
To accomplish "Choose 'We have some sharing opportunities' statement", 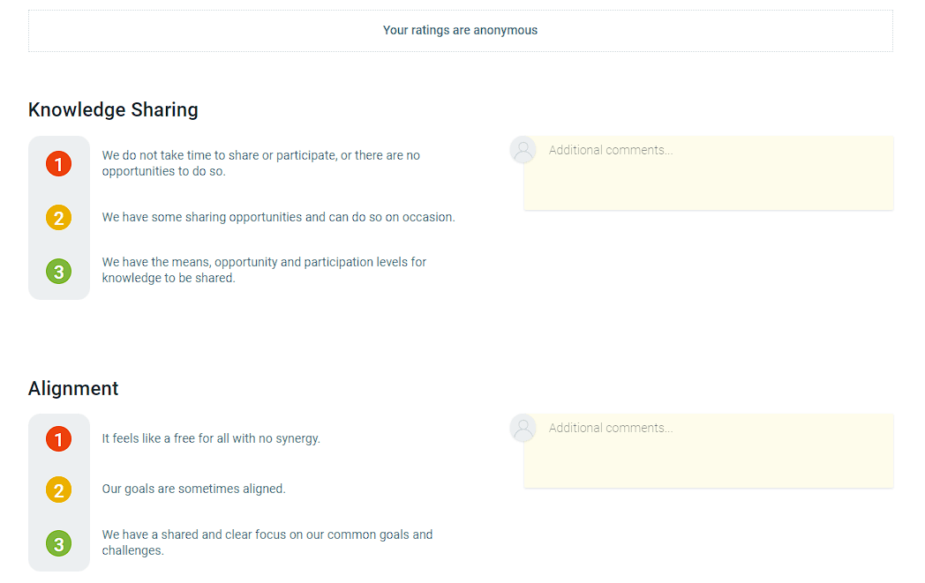I will [278, 217].
